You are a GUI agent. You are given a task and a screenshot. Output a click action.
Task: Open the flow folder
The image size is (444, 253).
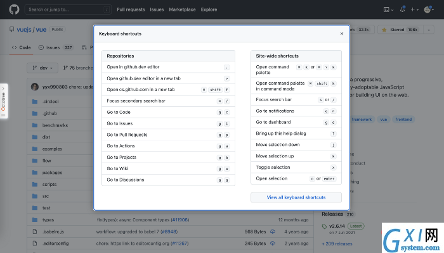[x=47, y=161]
